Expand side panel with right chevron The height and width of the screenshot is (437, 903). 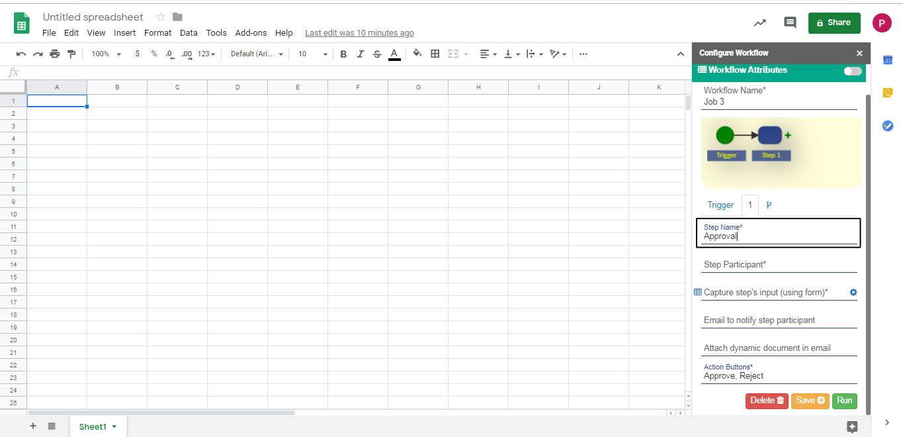(x=887, y=422)
